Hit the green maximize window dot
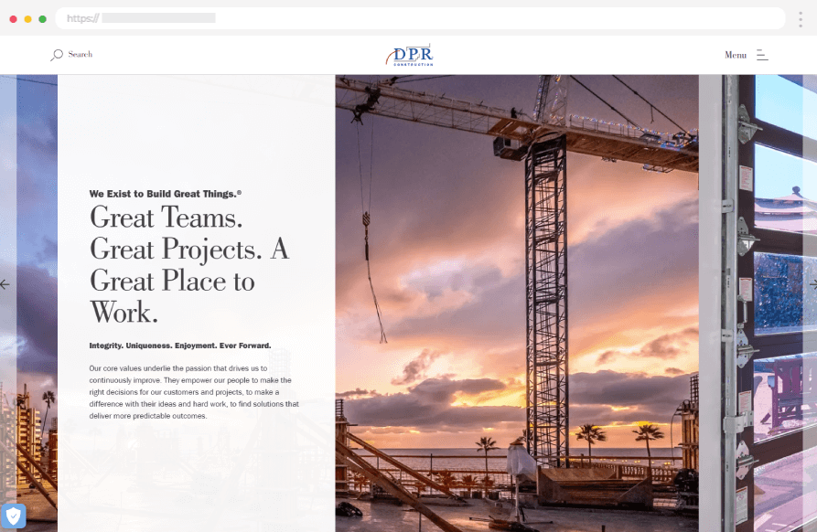This screenshot has height=532, width=817. 43,18
